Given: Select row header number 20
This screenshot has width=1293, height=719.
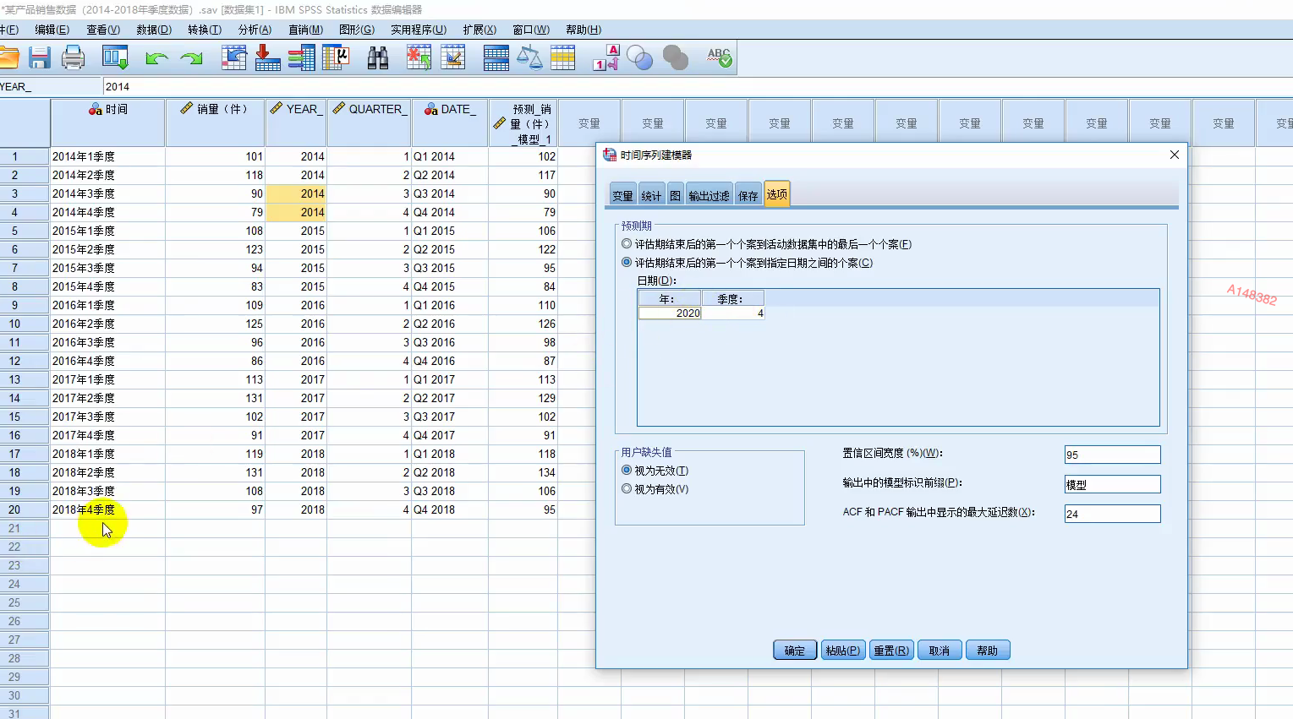Looking at the screenshot, I should [24, 509].
